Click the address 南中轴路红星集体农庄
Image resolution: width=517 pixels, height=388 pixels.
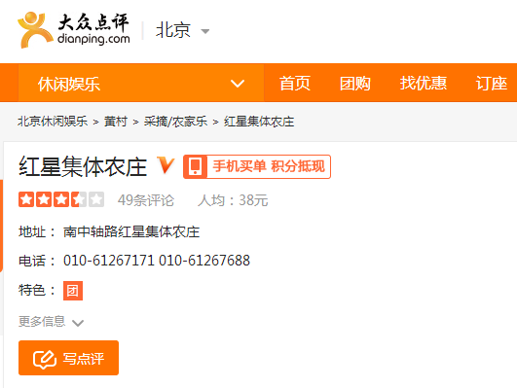click(131, 231)
